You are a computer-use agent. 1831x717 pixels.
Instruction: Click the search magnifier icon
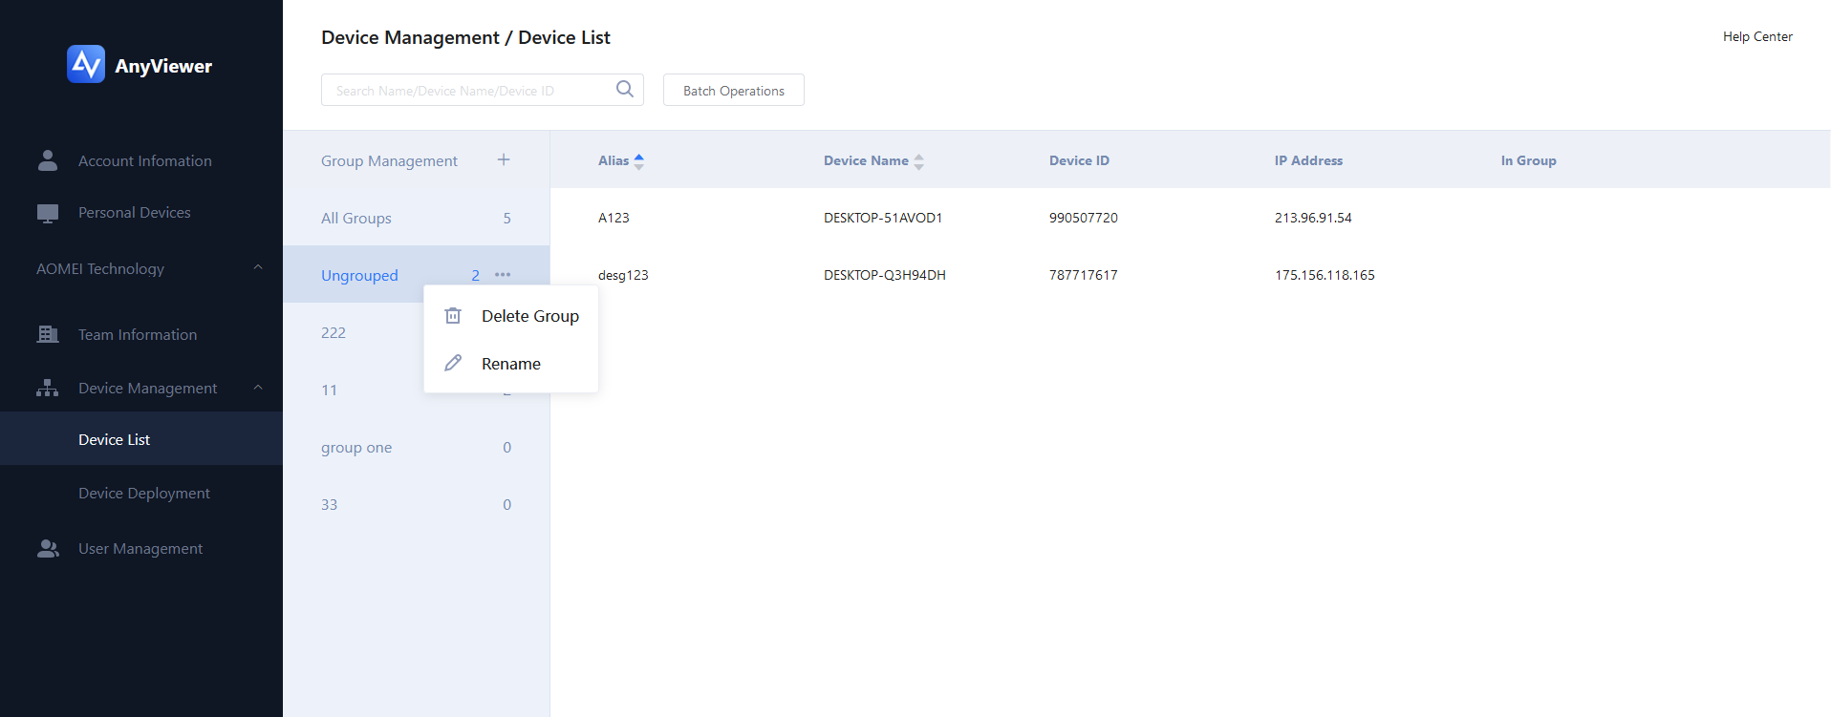(x=625, y=90)
